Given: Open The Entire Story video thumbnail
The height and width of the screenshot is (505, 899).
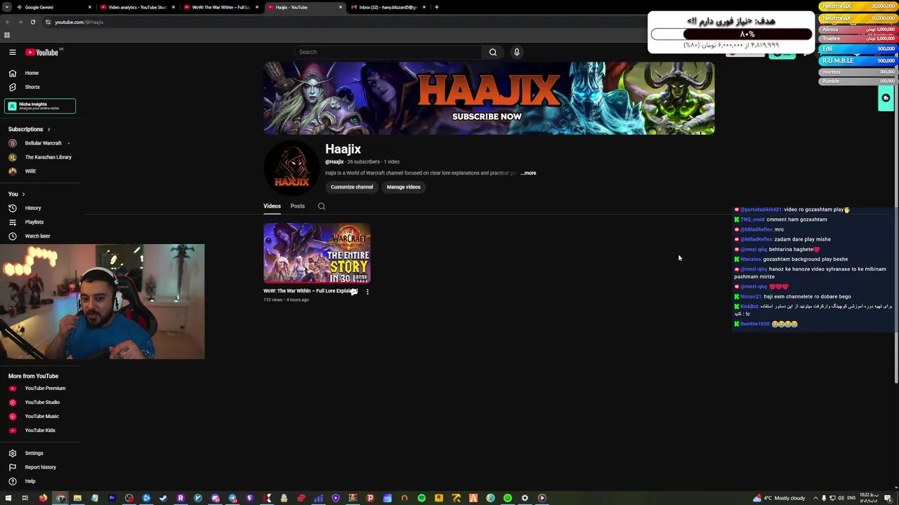Looking at the screenshot, I should pos(317,253).
